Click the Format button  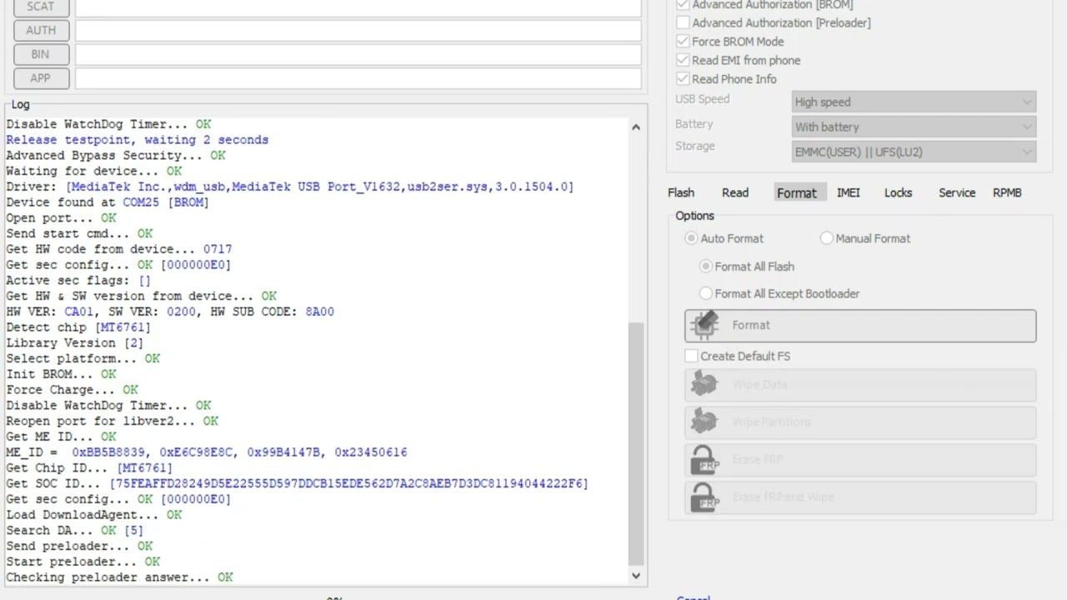pos(860,325)
